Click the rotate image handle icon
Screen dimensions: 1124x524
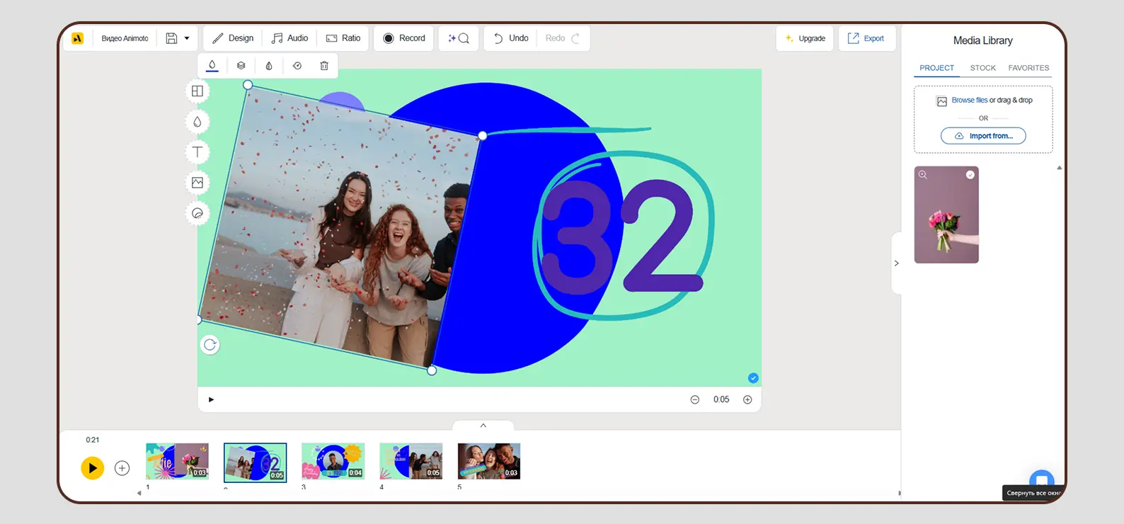pyautogui.click(x=210, y=345)
